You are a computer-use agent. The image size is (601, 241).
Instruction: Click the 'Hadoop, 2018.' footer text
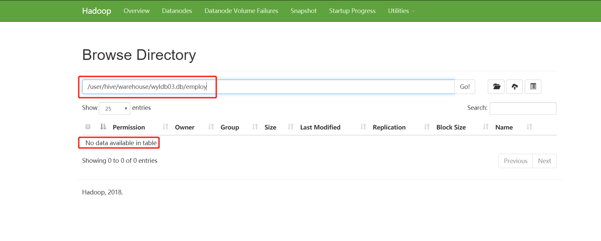coord(103,192)
